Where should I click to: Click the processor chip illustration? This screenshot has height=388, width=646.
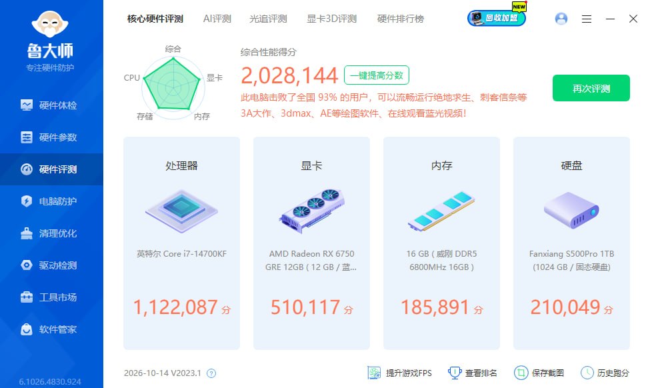[182, 211]
